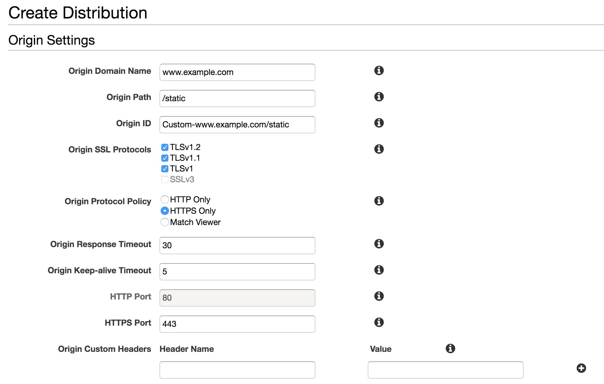Disable the TLSv1.1 SSL protocol checkbox
604x384 pixels.
(x=164, y=158)
